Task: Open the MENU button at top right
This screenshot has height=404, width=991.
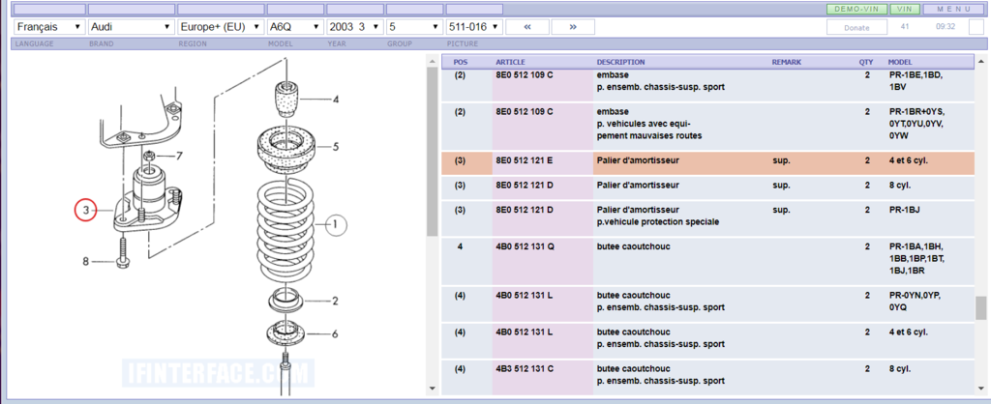Action: (x=954, y=9)
